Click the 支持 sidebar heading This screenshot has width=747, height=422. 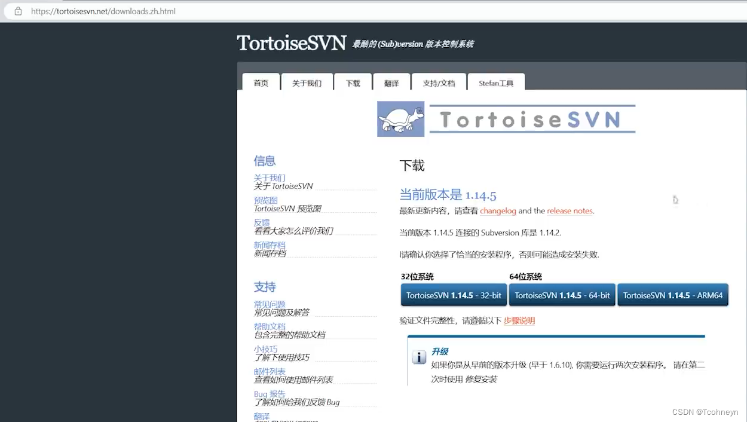coord(265,287)
